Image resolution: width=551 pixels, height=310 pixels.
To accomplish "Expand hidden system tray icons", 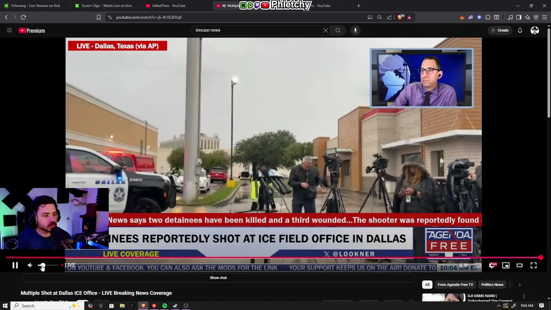I will [499, 306].
